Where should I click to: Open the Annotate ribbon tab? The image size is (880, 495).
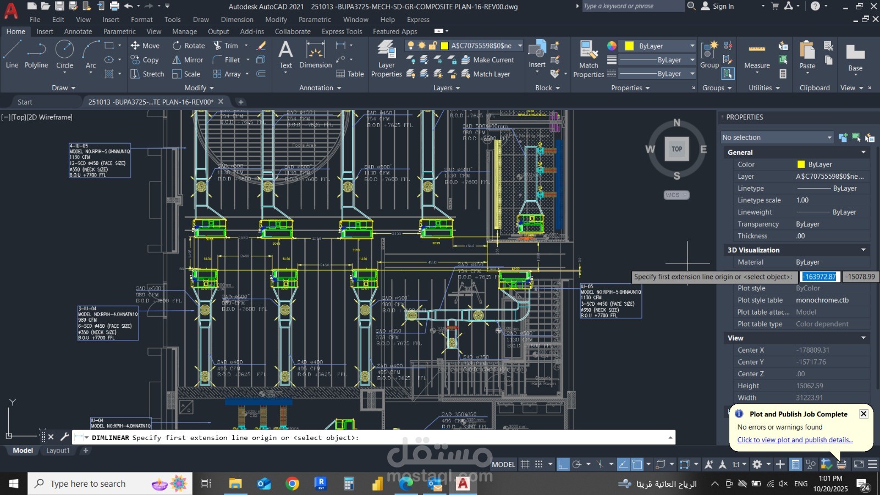78,31
